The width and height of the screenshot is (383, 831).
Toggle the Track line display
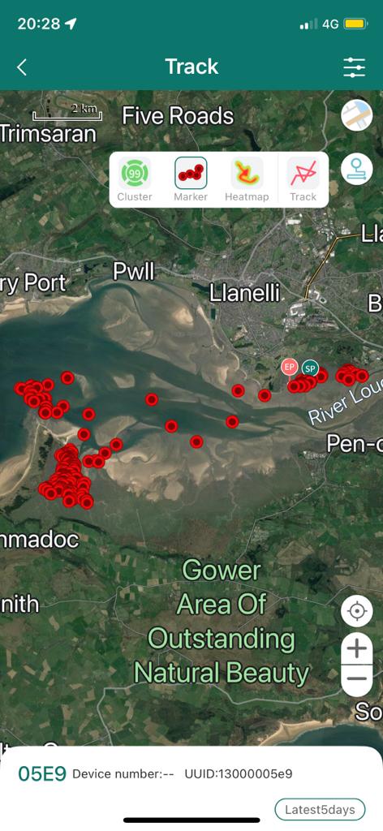303,179
